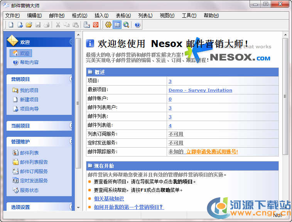Click the Paste toolbar icon
The image size is (292, 222).
pos(76,25)
